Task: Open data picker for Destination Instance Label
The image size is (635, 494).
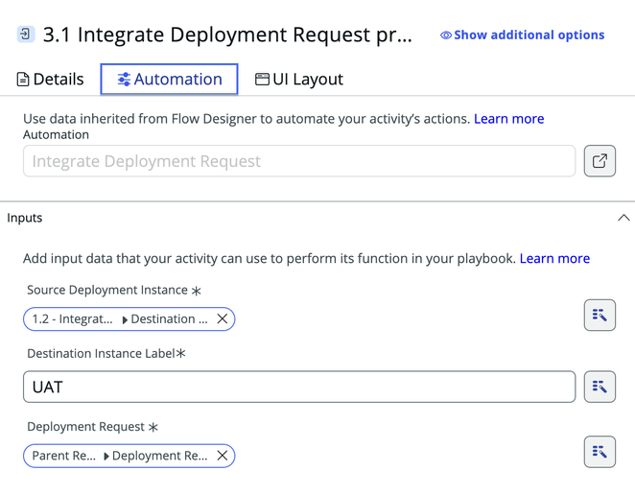Action: (600, 387)
